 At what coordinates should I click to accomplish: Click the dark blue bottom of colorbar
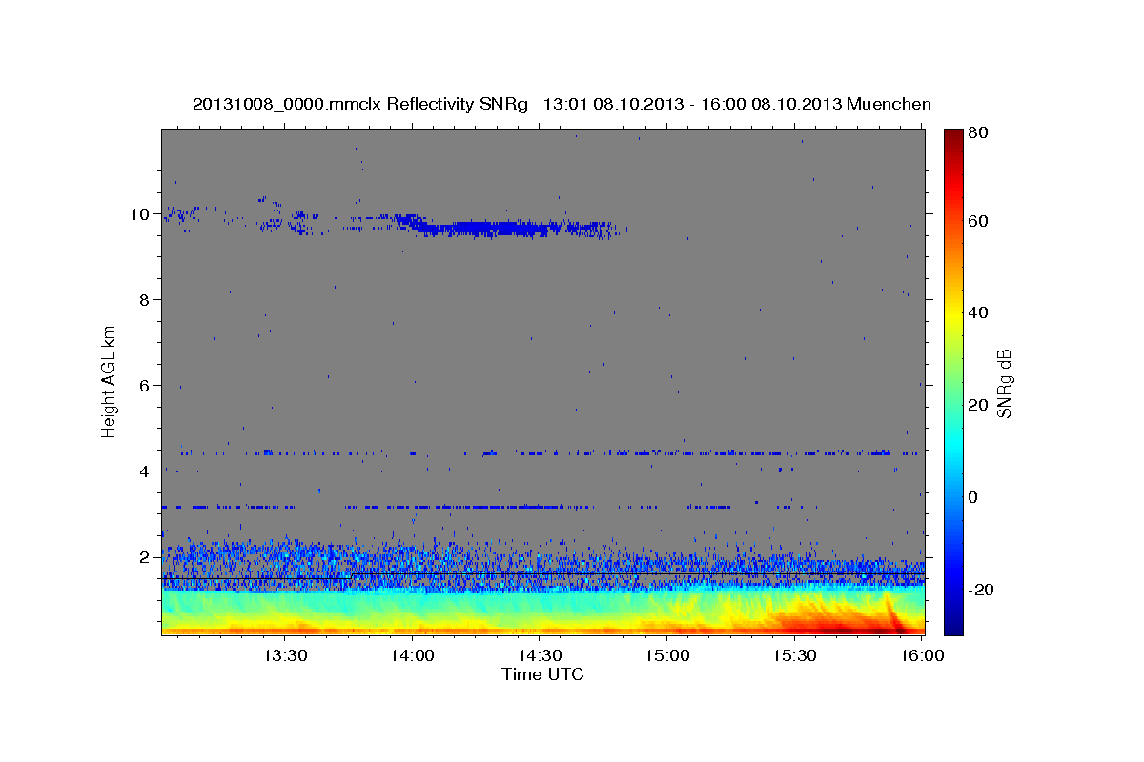[953, 627]
